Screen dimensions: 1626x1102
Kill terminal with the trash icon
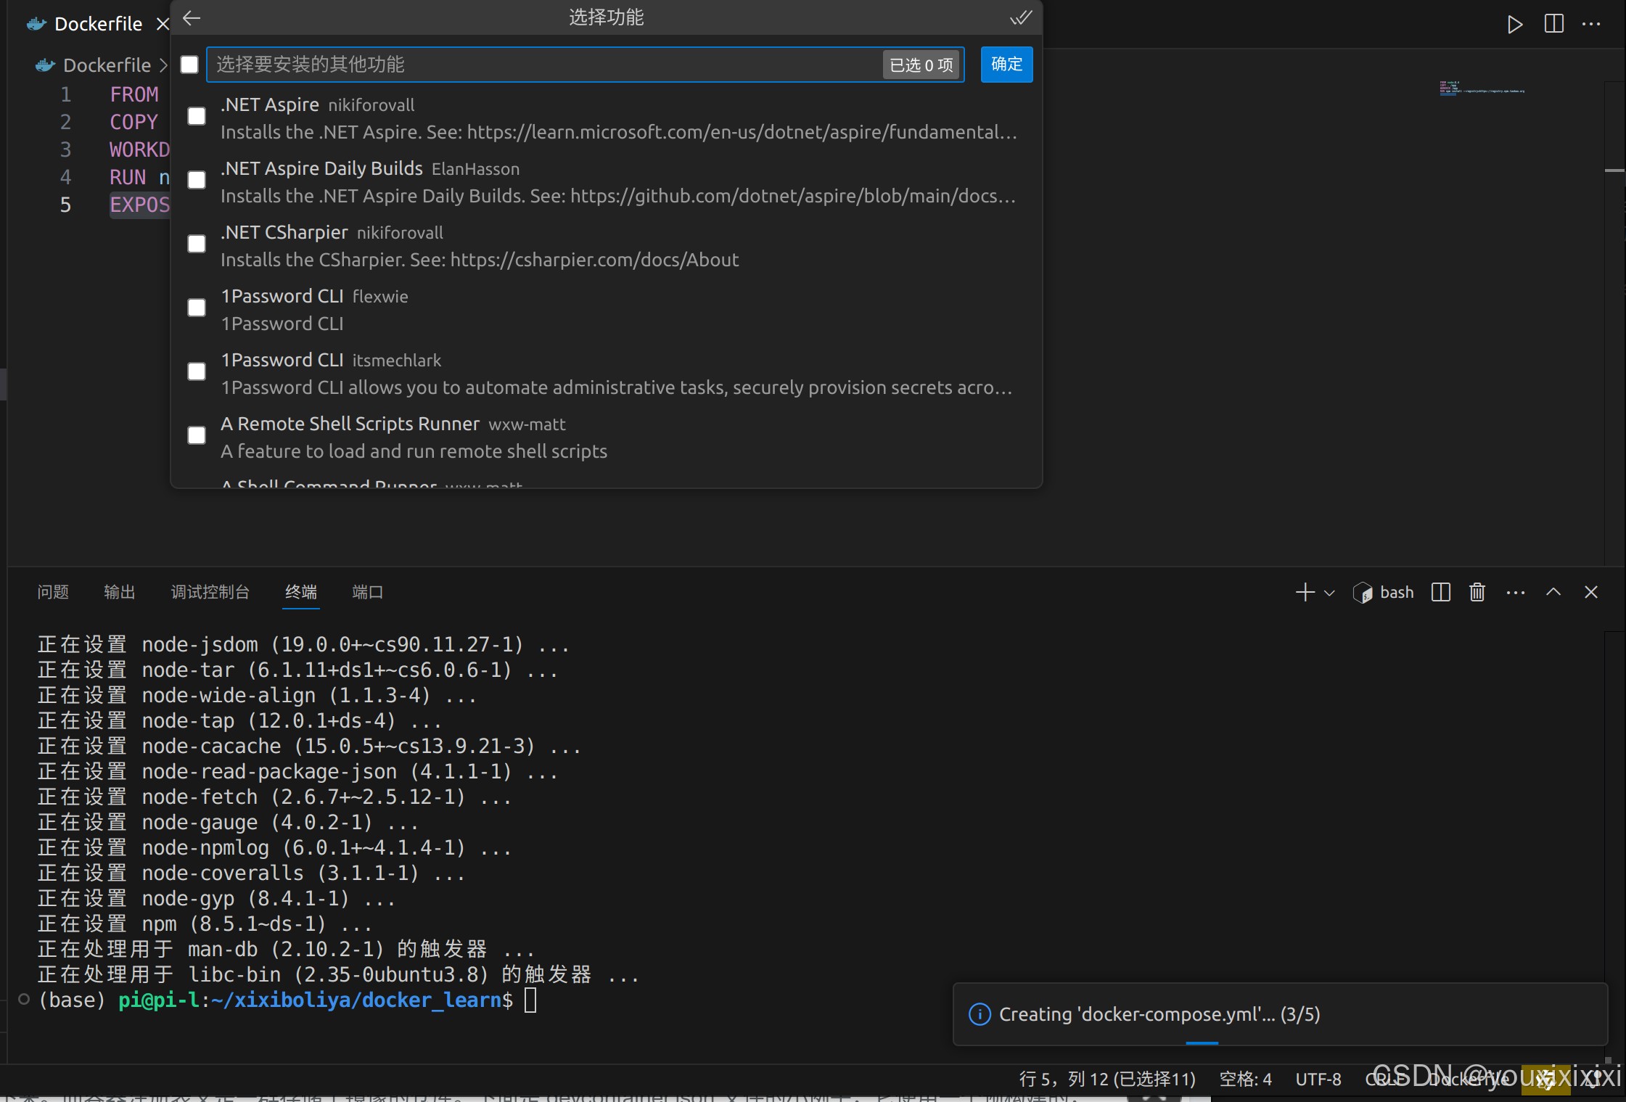(1477, 593)
